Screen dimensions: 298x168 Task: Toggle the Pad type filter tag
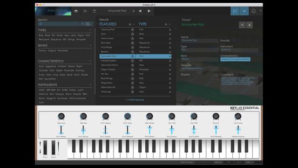pos(88,35)
